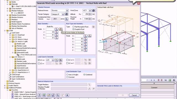The image size is (177, 99).
Task: Open National Annex dropdown
Action: tap(67, 10)
